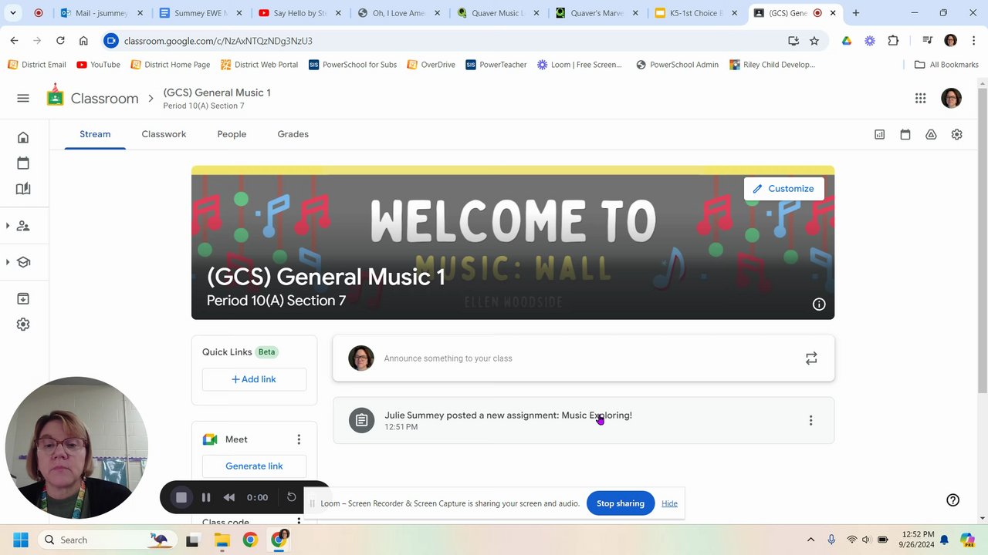Open All Bookmarks folder
This screenshot has height=555, width=988.
click(946, 65)
